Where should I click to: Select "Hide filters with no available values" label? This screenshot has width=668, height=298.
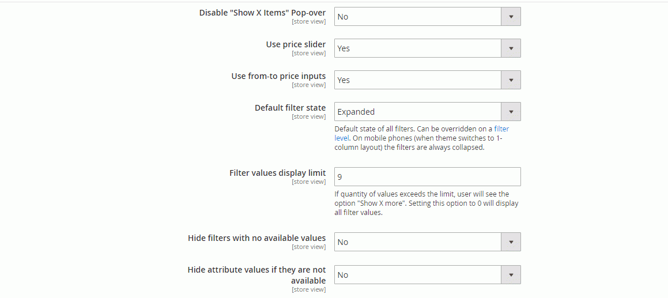tap(256, 238)
